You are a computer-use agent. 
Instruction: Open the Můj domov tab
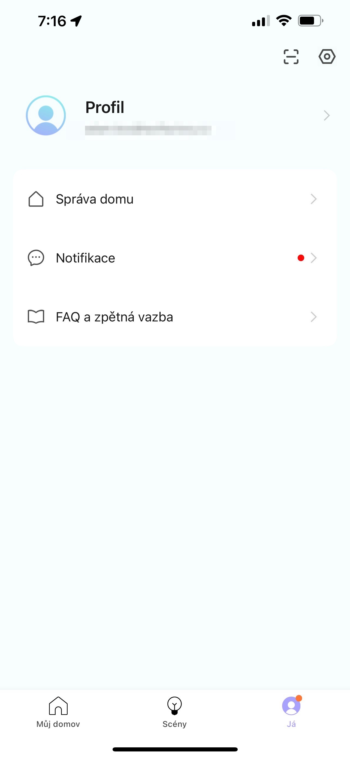[58, 712]
